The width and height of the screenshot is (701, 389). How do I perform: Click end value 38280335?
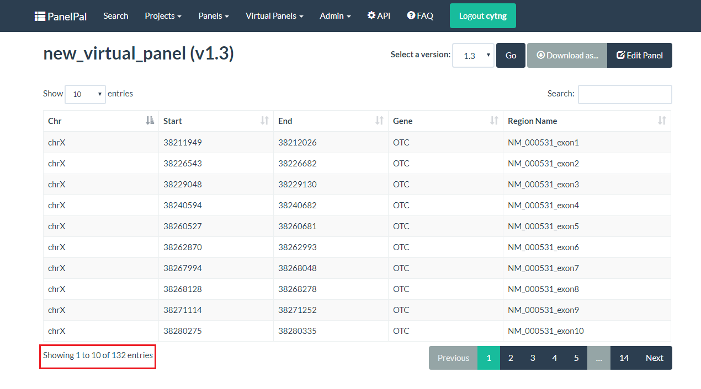(298, 331)
